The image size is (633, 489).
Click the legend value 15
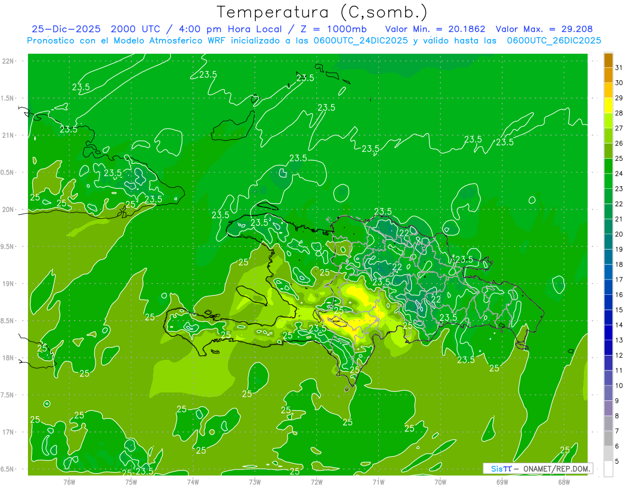(x=619, y=310)
